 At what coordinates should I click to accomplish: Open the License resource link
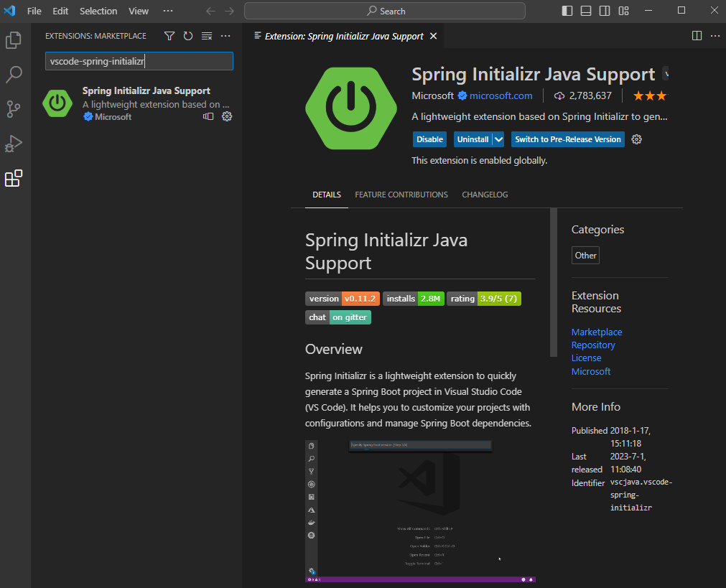pos(586,358)
